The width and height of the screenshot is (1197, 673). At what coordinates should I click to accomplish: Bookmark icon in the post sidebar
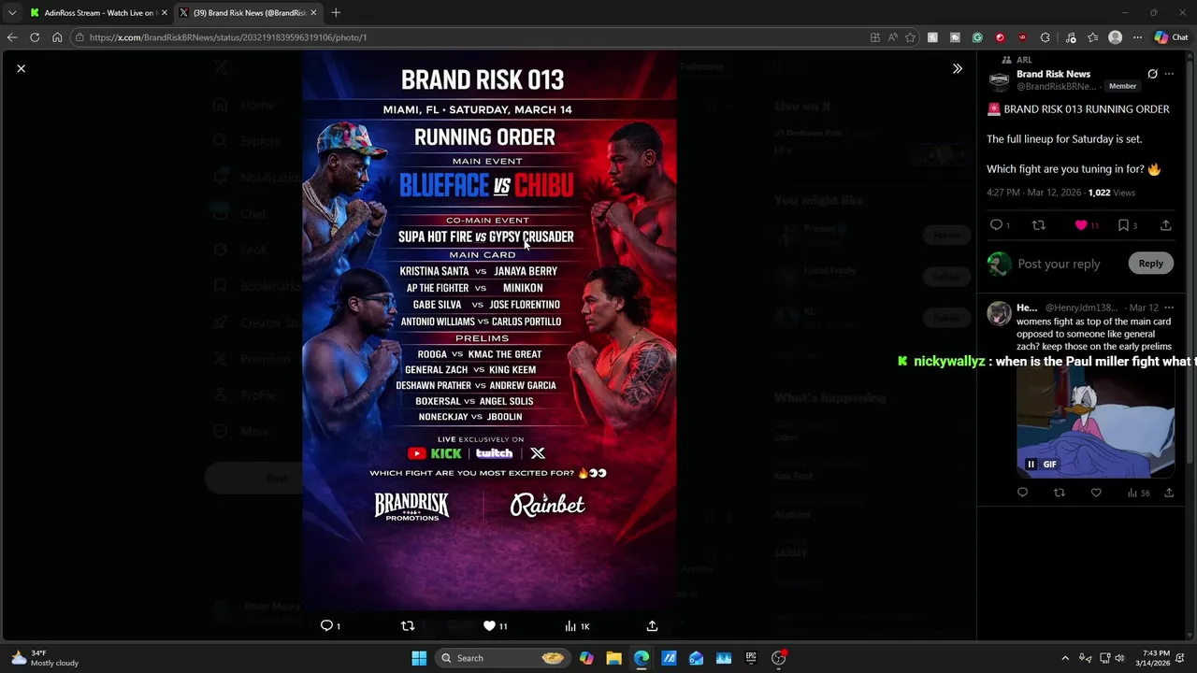1123,225
